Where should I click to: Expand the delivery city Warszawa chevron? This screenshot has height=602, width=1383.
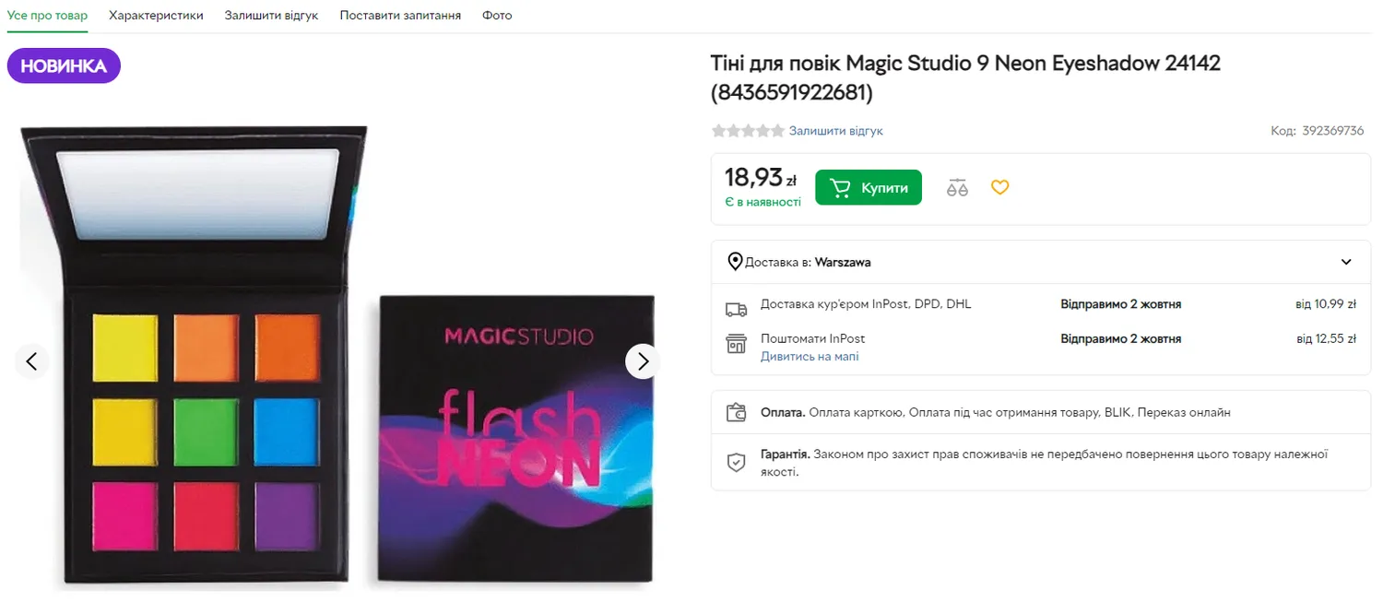(1346, 262)
